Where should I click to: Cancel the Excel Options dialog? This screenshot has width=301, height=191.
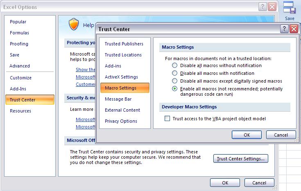[x=259, y=183]
